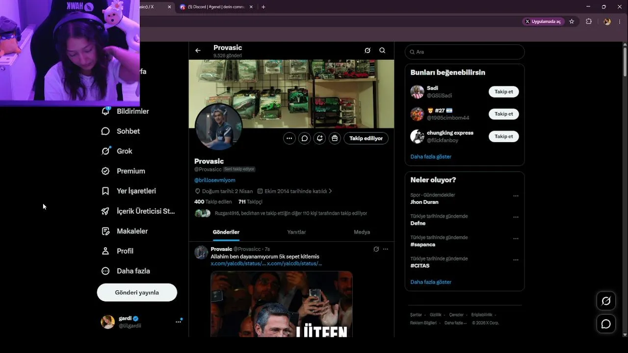The height and width of the screenshot is (353, 628).
Task: Switch to the Discord browser tab
Action: point(216,7)
